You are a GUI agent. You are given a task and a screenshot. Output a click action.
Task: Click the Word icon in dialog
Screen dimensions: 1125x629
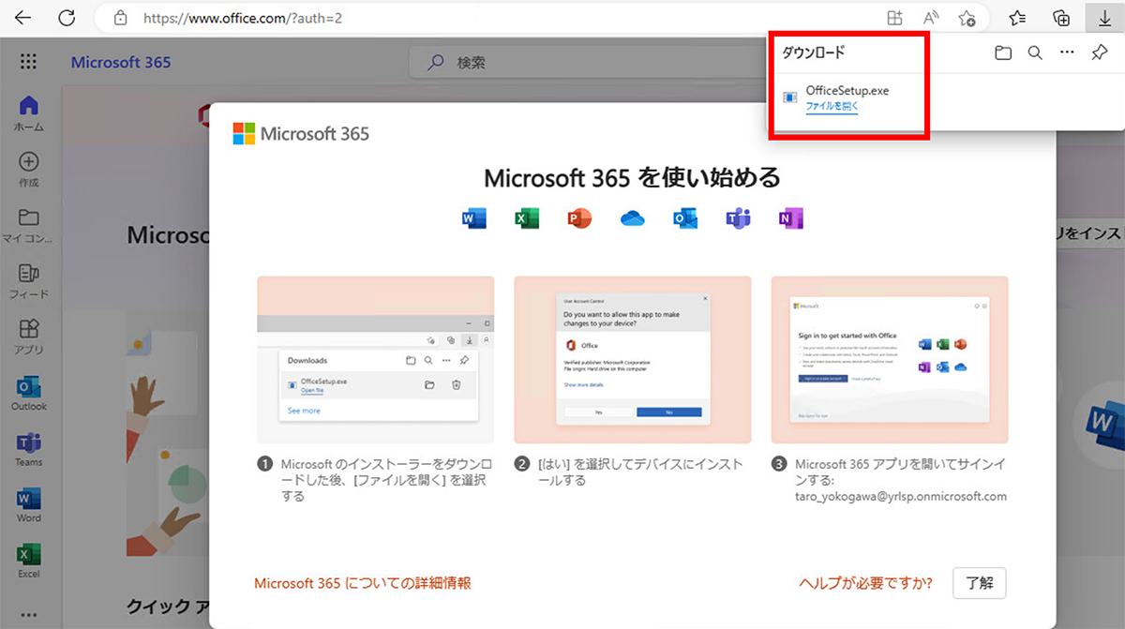click(474, 218)
